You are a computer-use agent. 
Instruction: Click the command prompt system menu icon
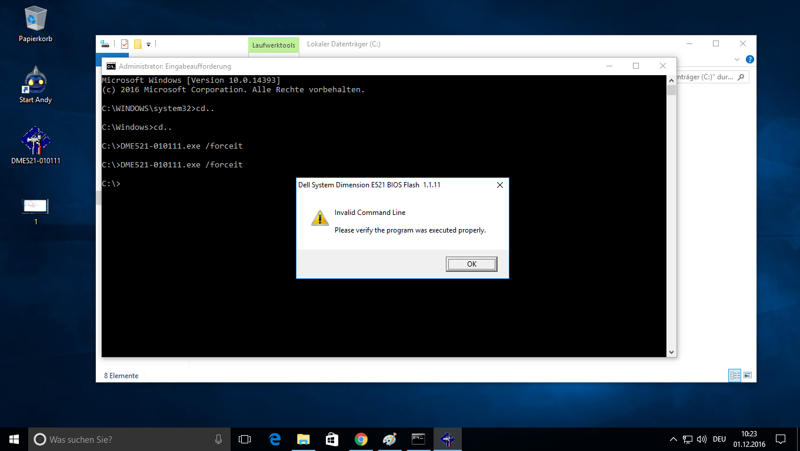tap(111, 66)
